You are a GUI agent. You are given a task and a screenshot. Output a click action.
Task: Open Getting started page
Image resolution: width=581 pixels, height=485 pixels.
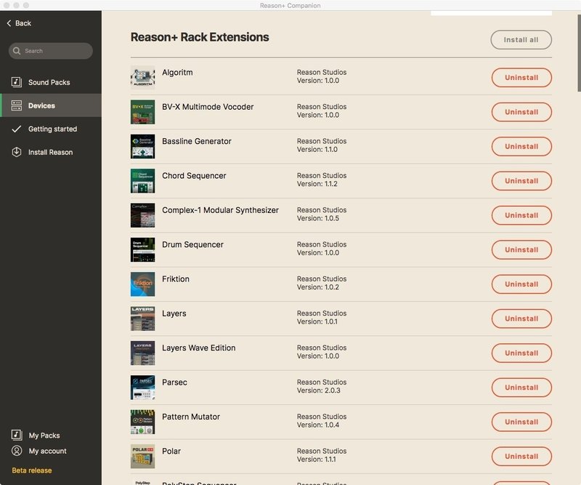click(51, 129)
